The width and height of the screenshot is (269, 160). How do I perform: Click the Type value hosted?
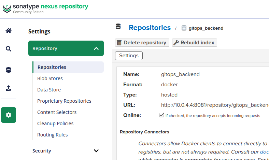point(169,94)
